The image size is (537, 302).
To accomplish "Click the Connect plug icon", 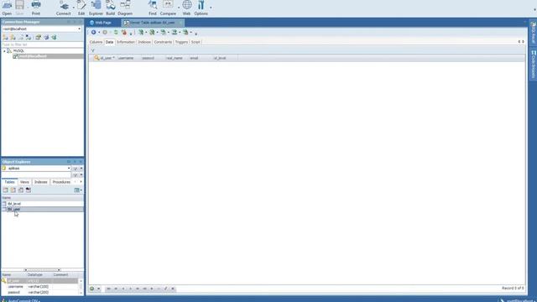I will point(64,8).
